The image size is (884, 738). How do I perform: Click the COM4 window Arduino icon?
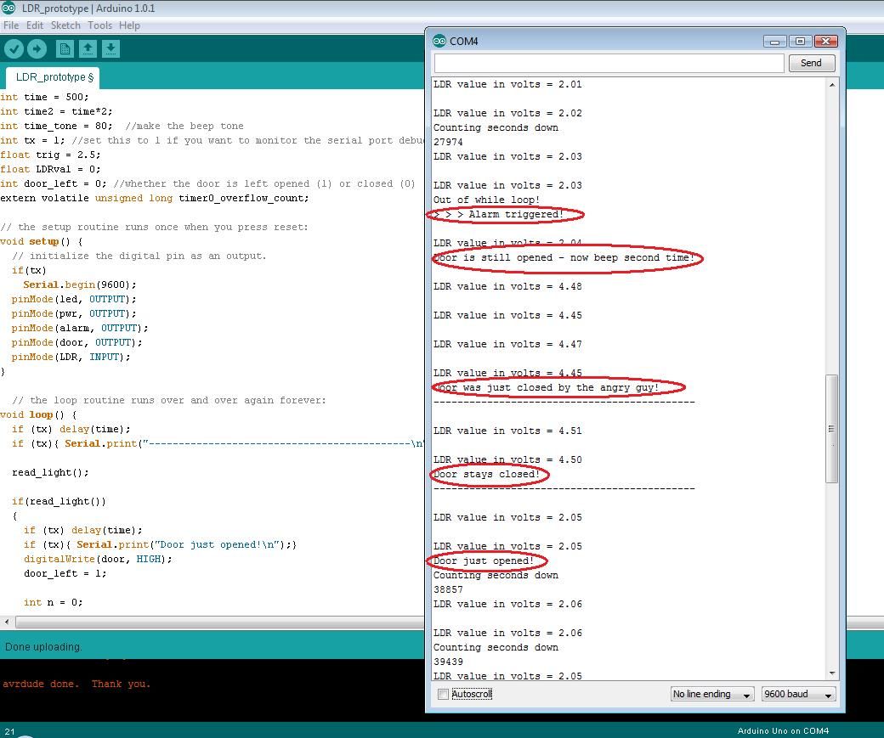pos(439,41)
